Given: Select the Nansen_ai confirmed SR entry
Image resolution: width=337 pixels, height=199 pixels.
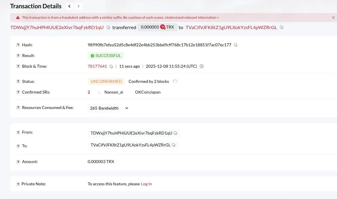Looking at the screenshot, I should 114,92.
